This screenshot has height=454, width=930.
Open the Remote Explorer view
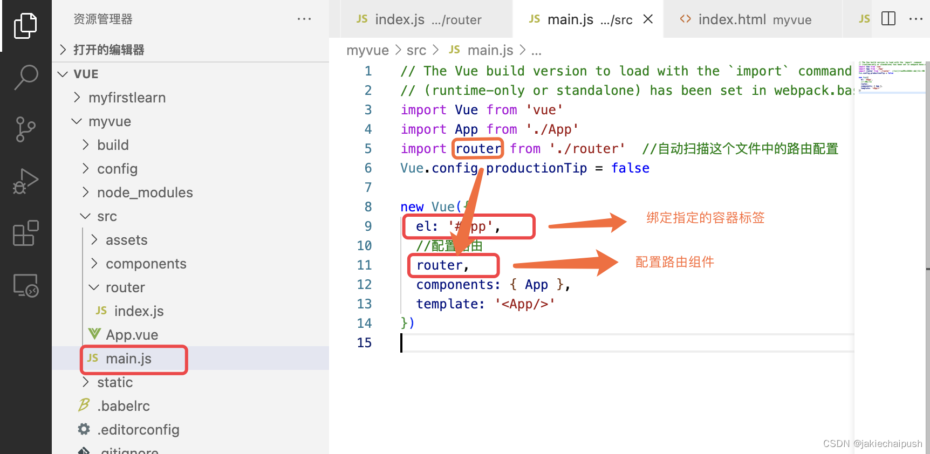click(25, 285)
